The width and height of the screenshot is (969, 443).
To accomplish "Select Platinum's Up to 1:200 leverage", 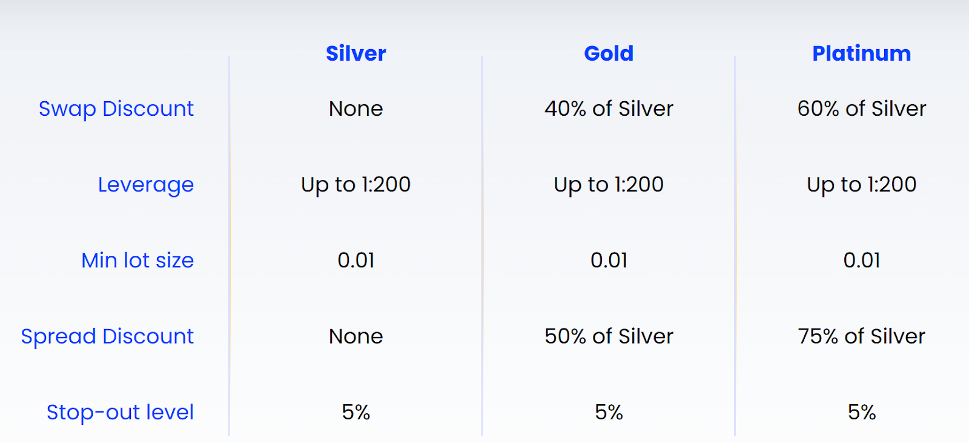I will pyautogui.click(x=861, y=184).
